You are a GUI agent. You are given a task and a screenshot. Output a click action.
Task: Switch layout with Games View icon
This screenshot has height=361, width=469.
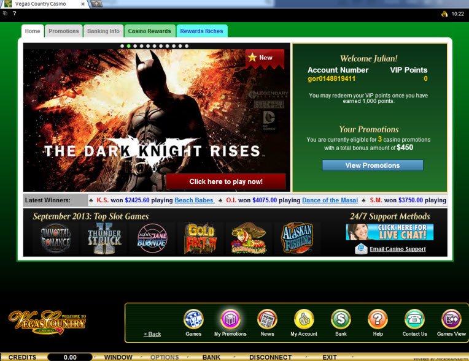(x=451, y=319)
